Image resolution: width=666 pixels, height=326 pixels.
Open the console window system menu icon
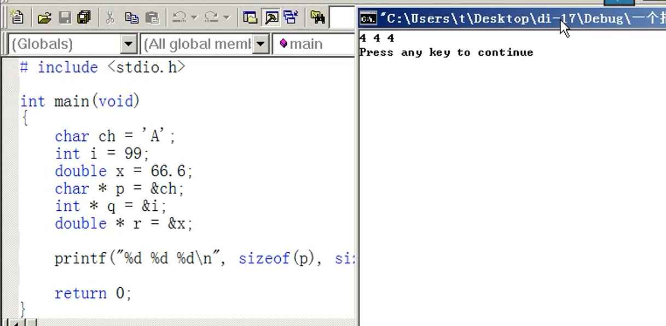tap(368, 19)
